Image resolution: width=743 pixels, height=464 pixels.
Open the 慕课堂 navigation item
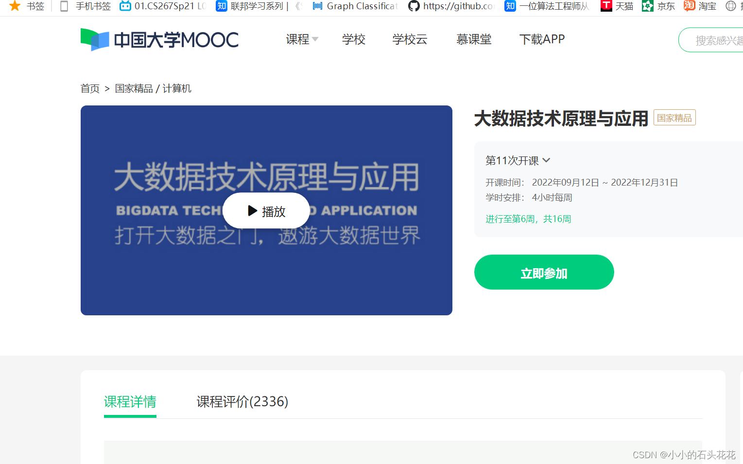pyautogui.click(x=474, y=39)
